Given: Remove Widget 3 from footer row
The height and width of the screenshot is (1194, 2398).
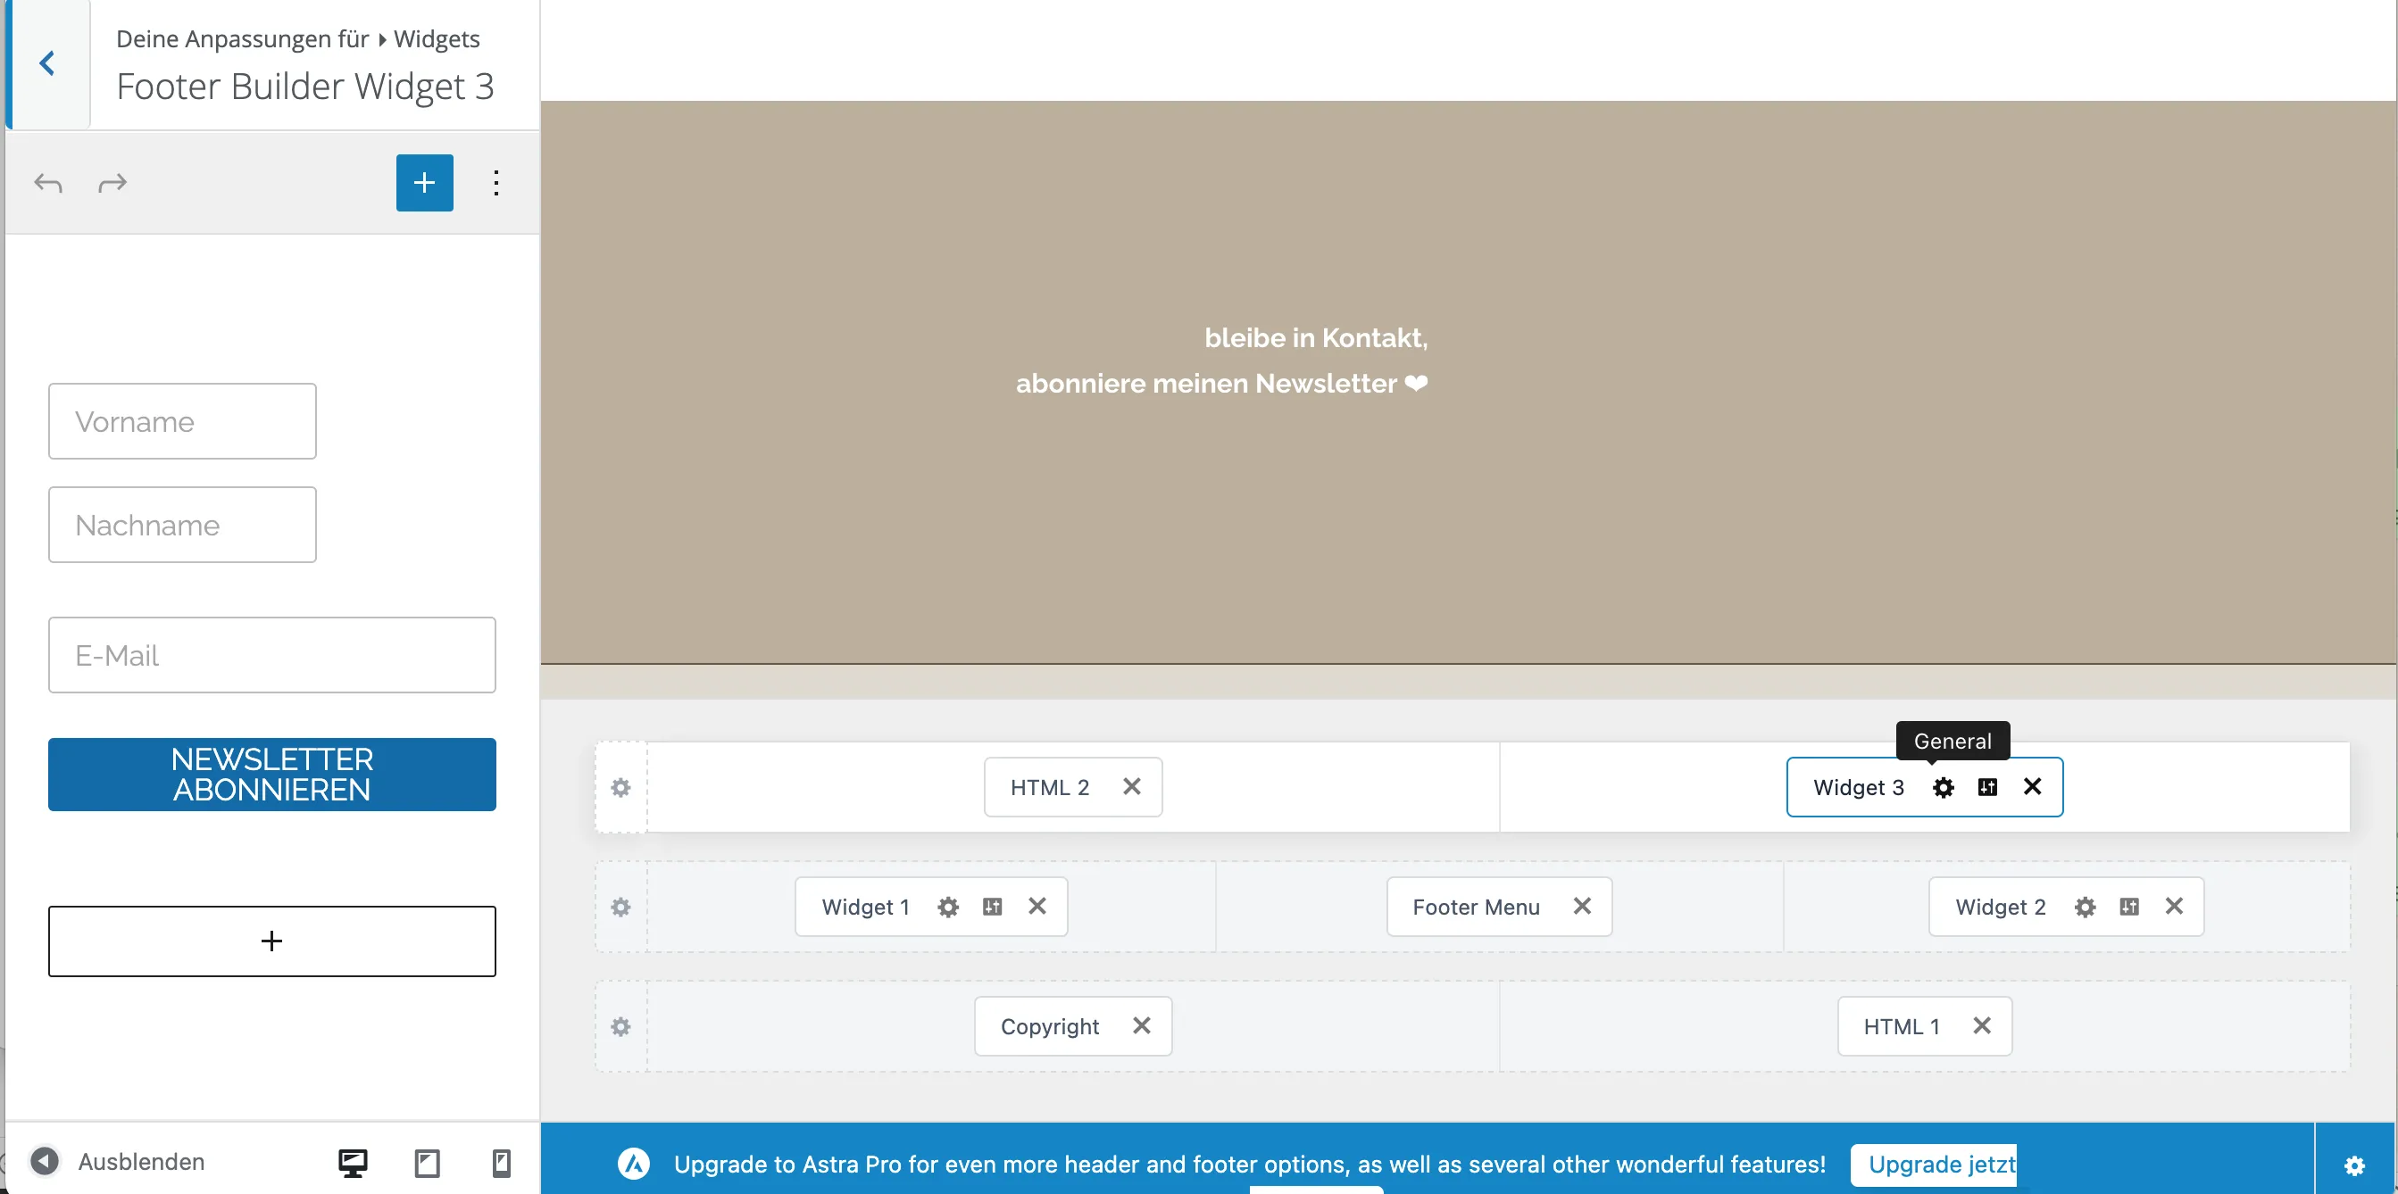Looking at the screenshot, I should click(2032, 787).
